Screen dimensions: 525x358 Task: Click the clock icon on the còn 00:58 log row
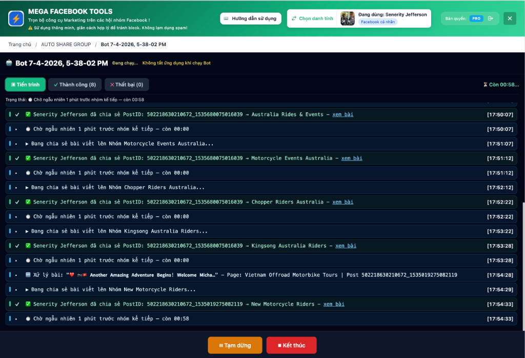28,319
